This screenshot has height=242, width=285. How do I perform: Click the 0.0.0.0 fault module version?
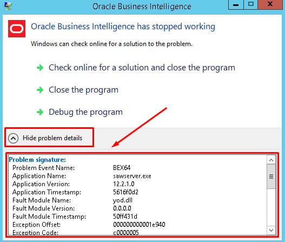click(x=122, y=208)
